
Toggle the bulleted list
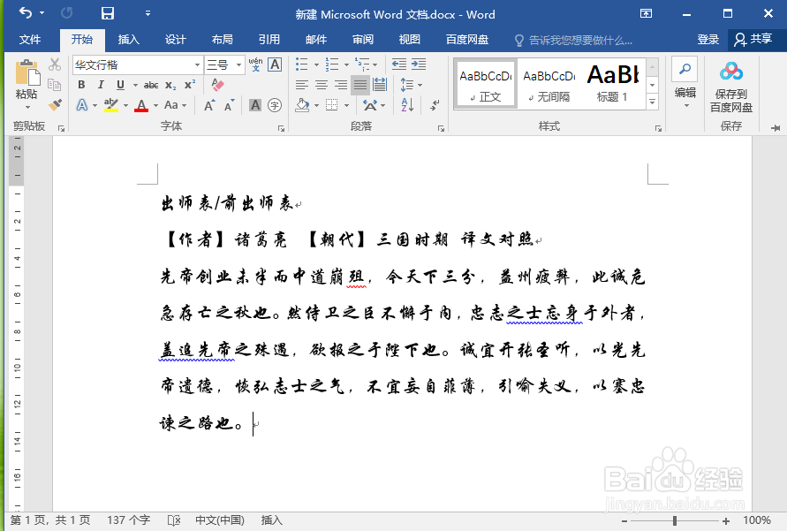(300, 64)
